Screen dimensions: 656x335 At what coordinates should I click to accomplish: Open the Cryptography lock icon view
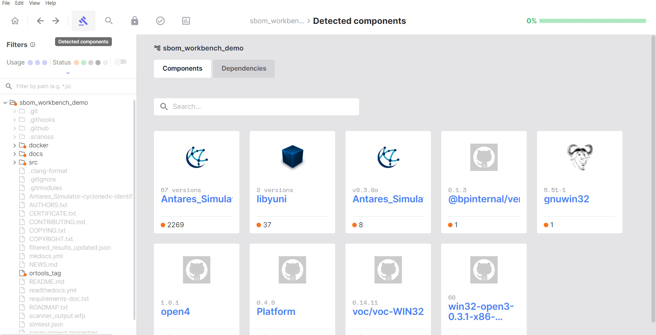134,21
